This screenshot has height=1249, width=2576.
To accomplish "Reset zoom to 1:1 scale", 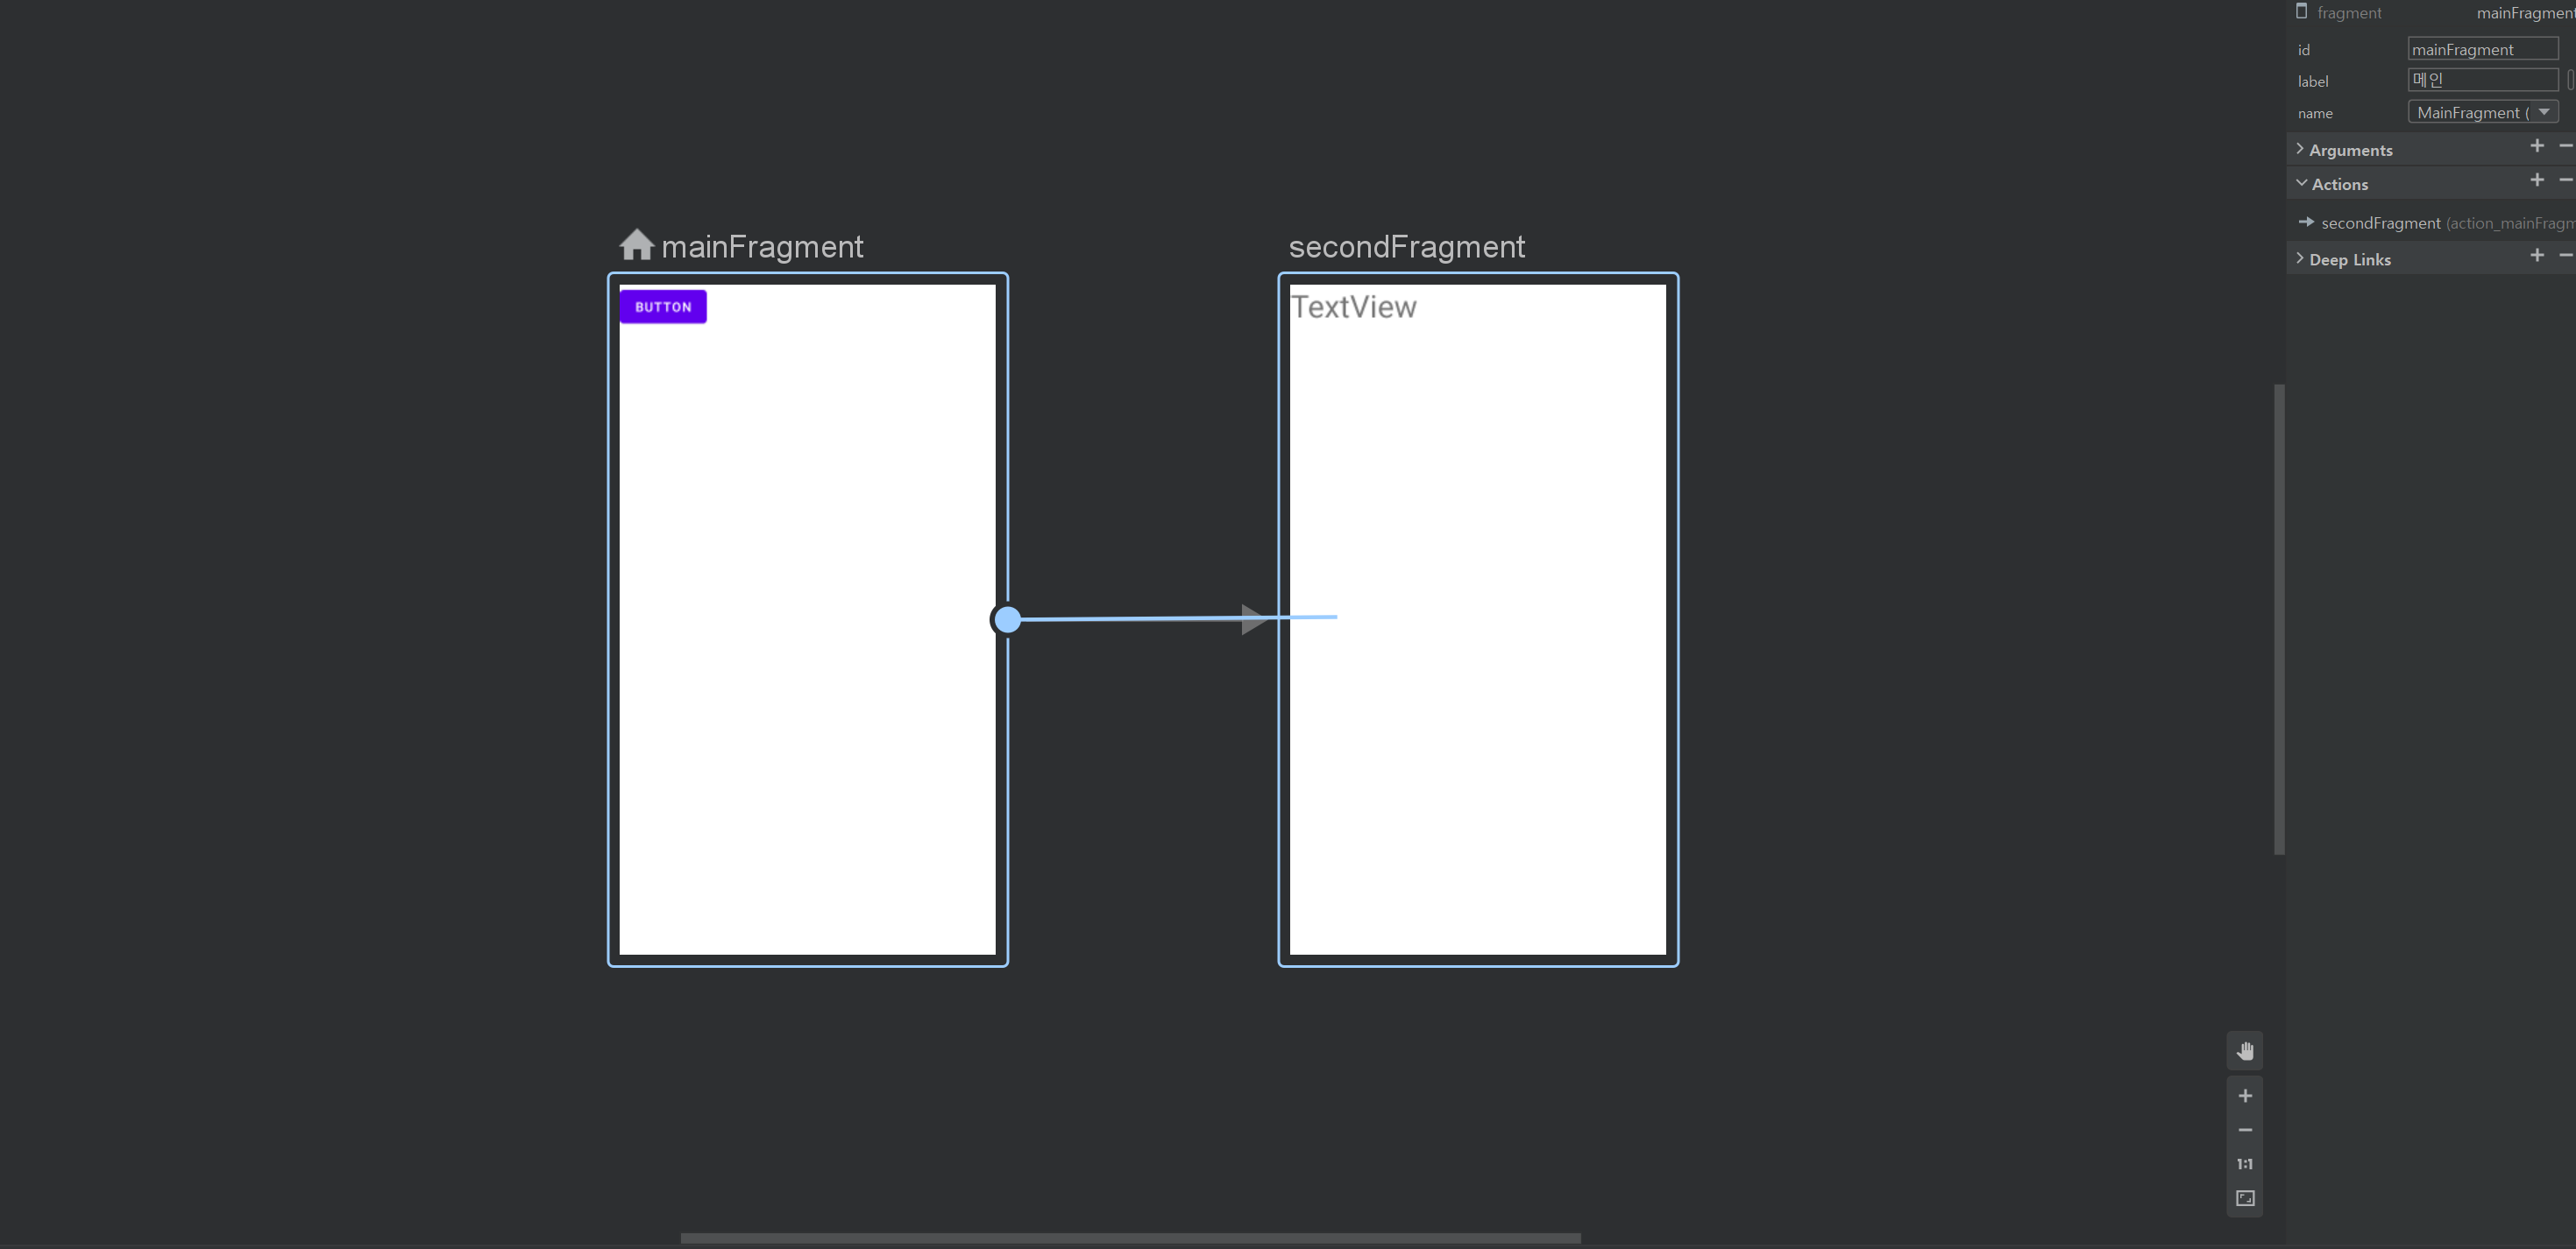I will (x=2245, y=1164).
